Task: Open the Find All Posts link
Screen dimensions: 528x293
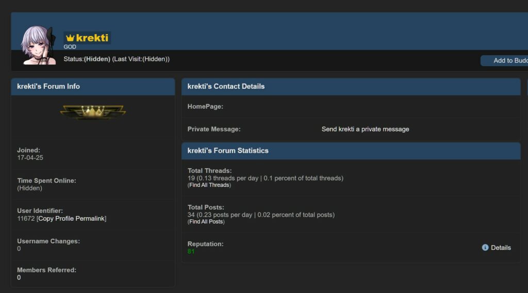Action: coord(206,222)
